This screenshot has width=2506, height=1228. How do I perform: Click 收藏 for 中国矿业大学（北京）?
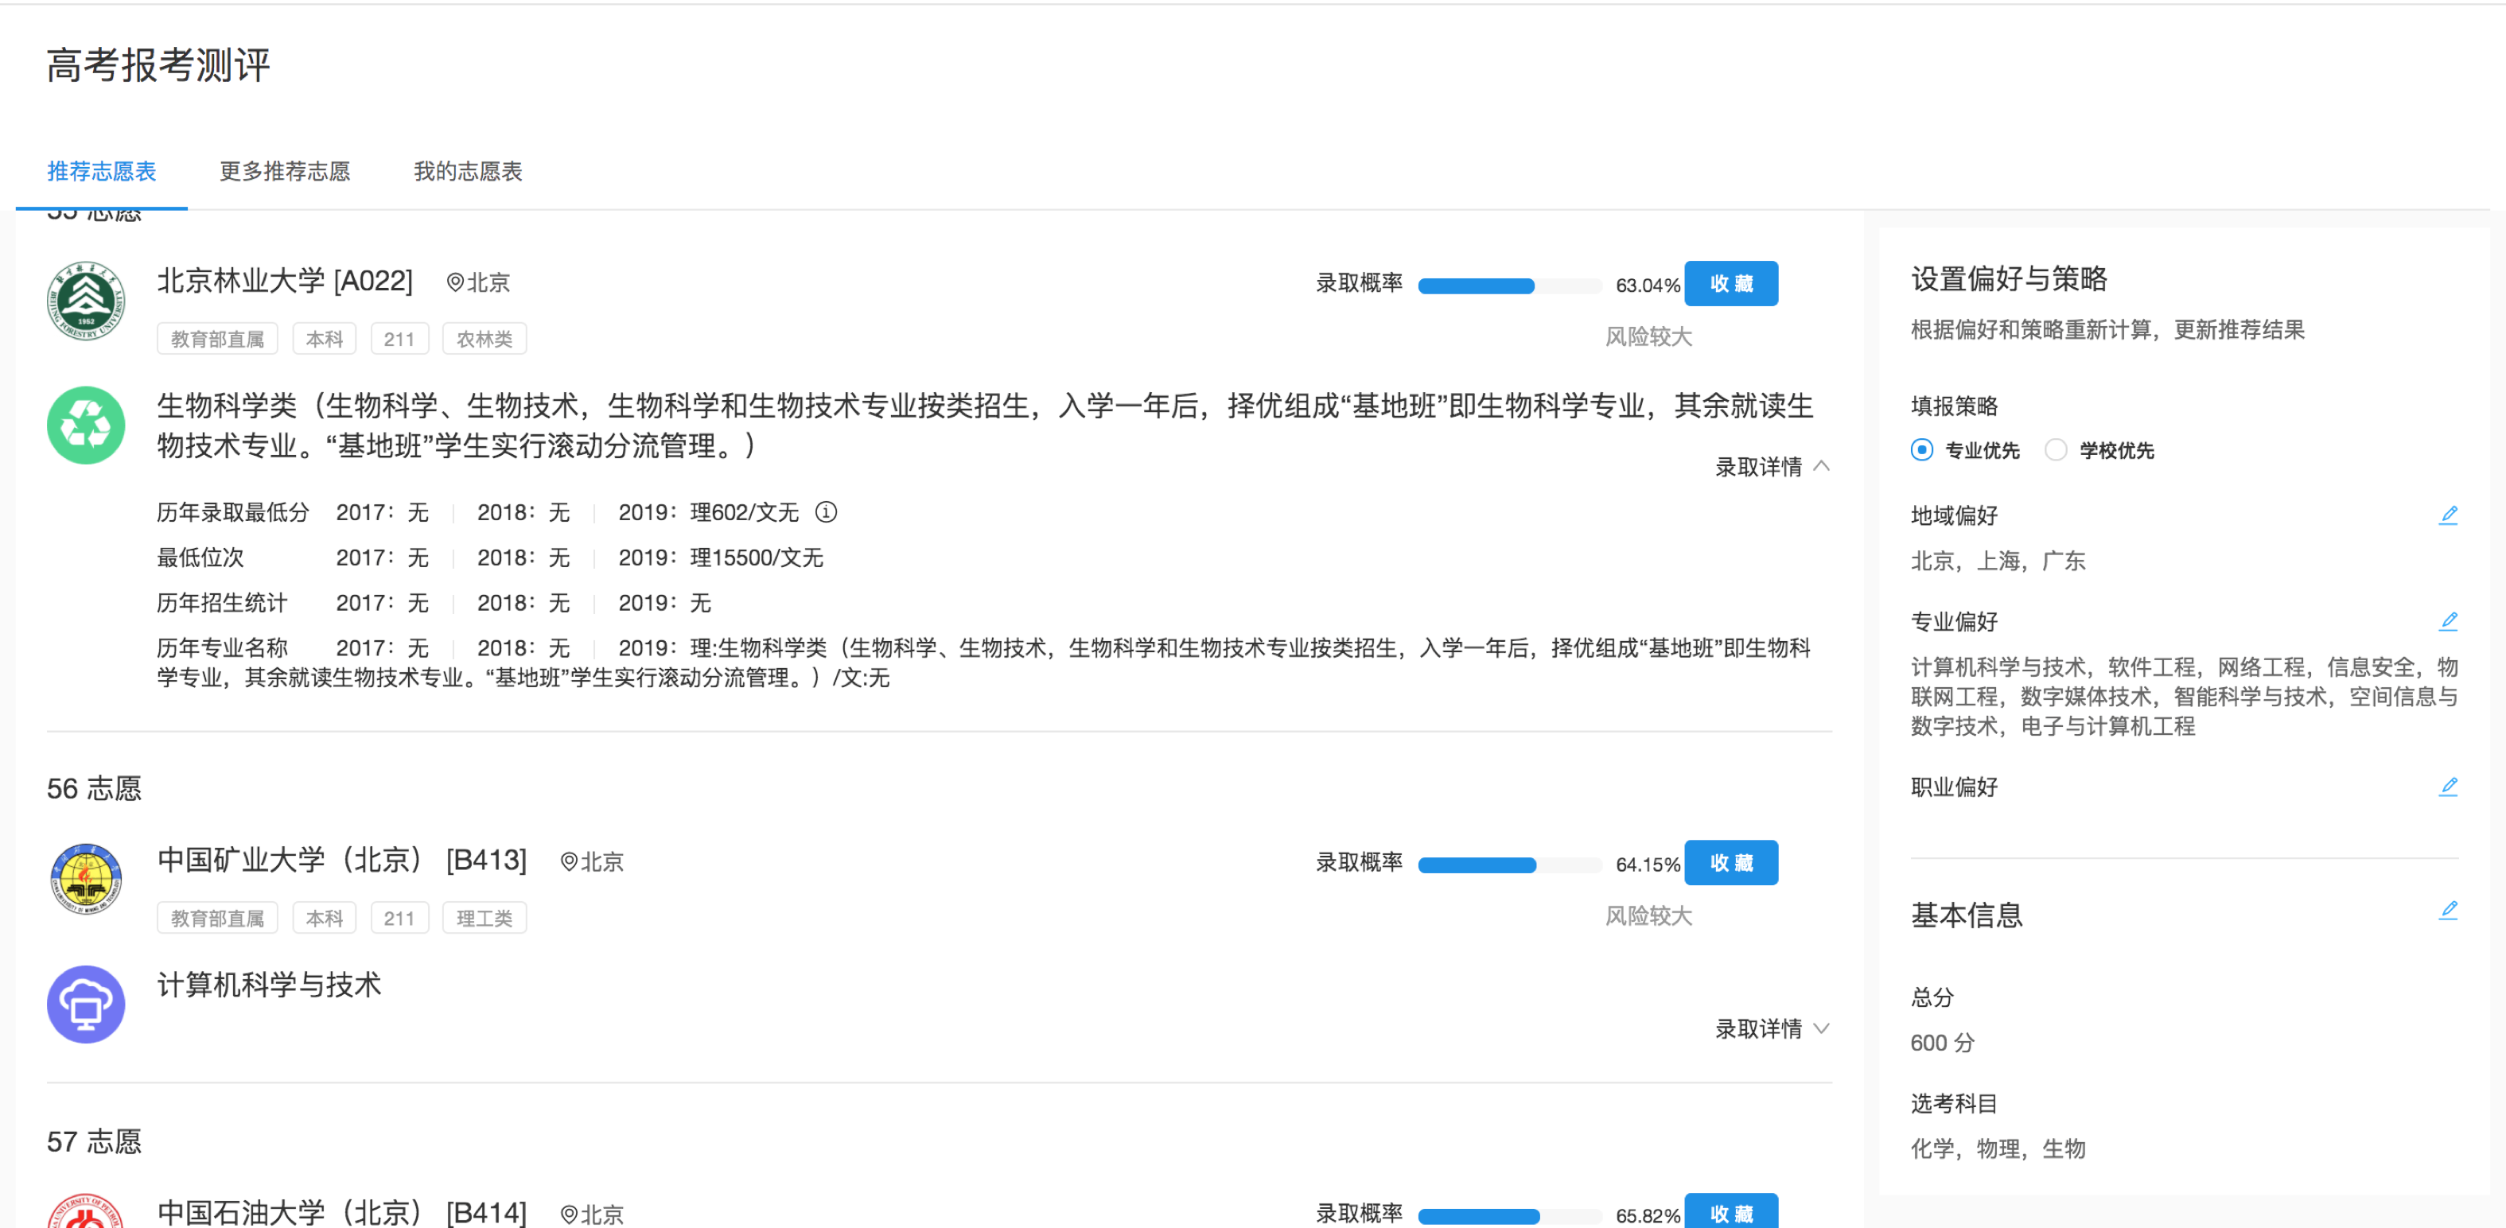point(1730,862)
